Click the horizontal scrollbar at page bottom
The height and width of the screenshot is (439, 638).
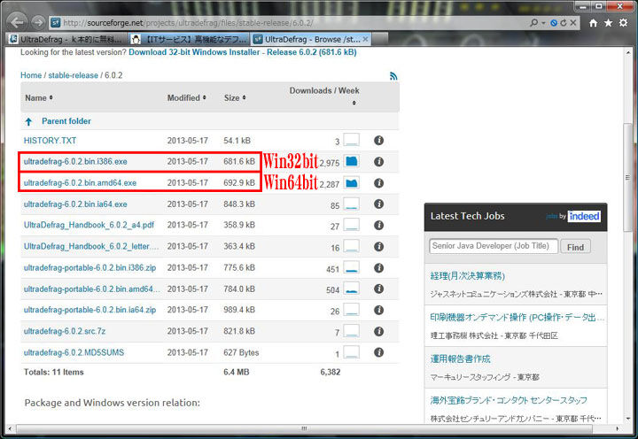304,428
